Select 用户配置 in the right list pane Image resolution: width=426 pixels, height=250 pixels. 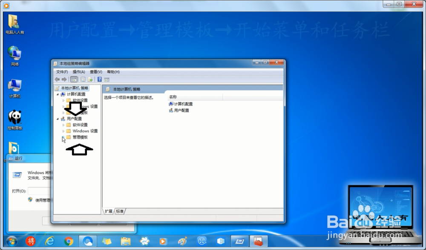tap(181, 111)
